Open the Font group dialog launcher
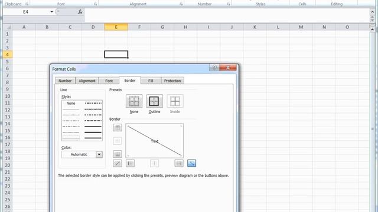Viewport: 378px width, 212px height. (x=96, y=4)
